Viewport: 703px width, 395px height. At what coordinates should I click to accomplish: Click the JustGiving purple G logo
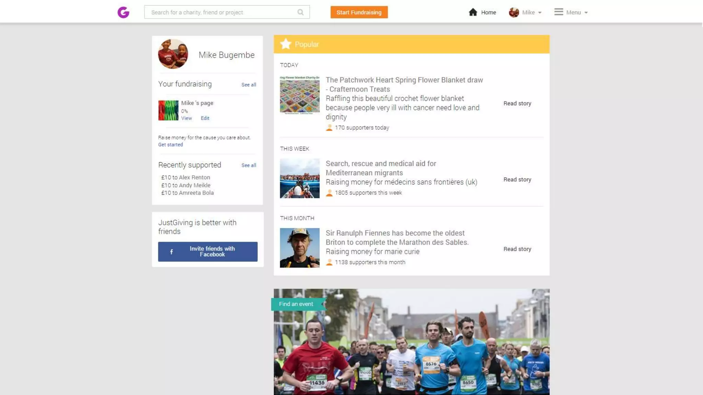click(x=123, y=12)
